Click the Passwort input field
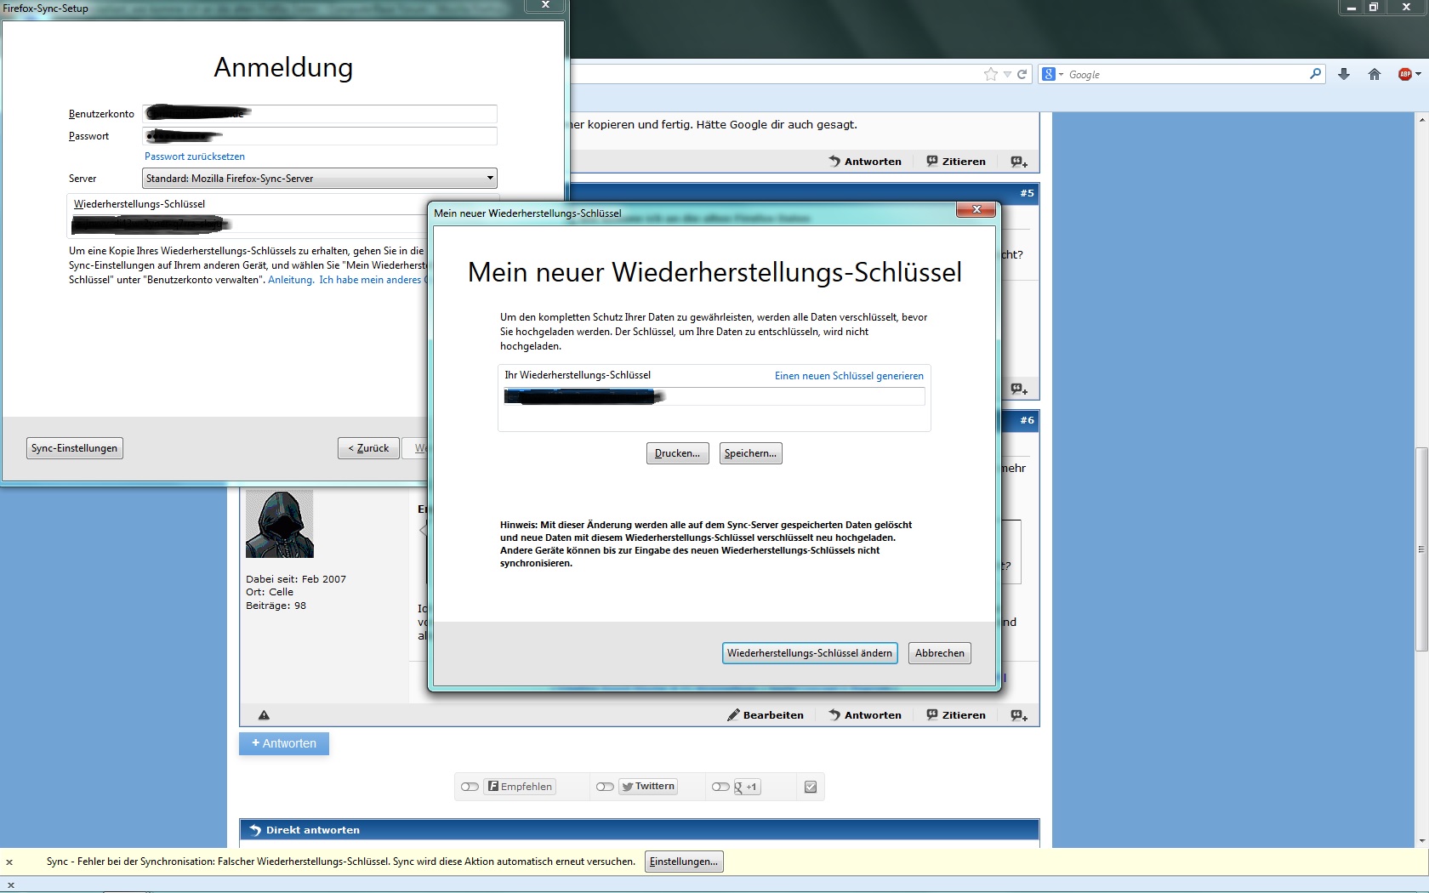Image resolution: width=1429 pixels, height=893 pixels. [320, 135]
